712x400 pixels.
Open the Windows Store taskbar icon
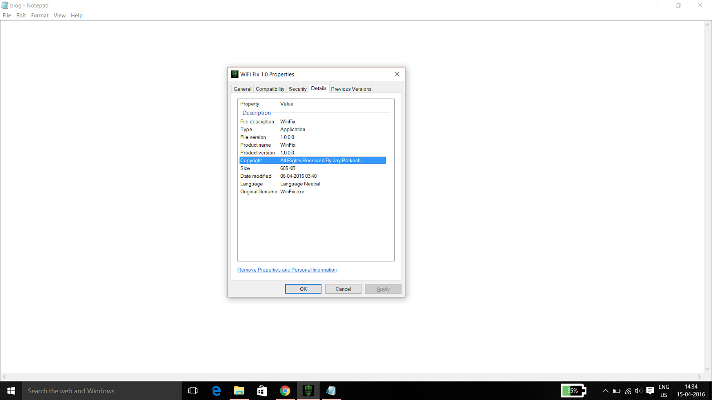262,391
